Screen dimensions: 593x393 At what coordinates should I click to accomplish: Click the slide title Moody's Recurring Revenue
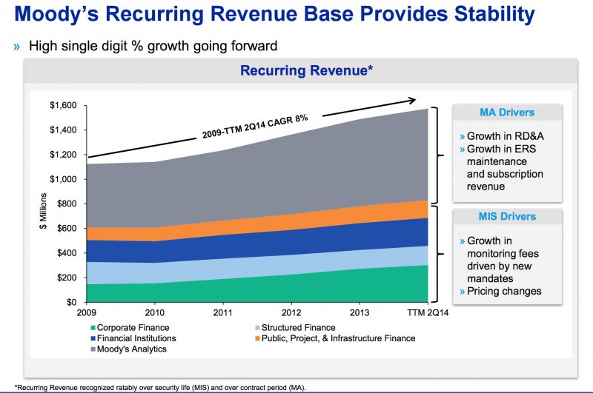click(274, 13)
